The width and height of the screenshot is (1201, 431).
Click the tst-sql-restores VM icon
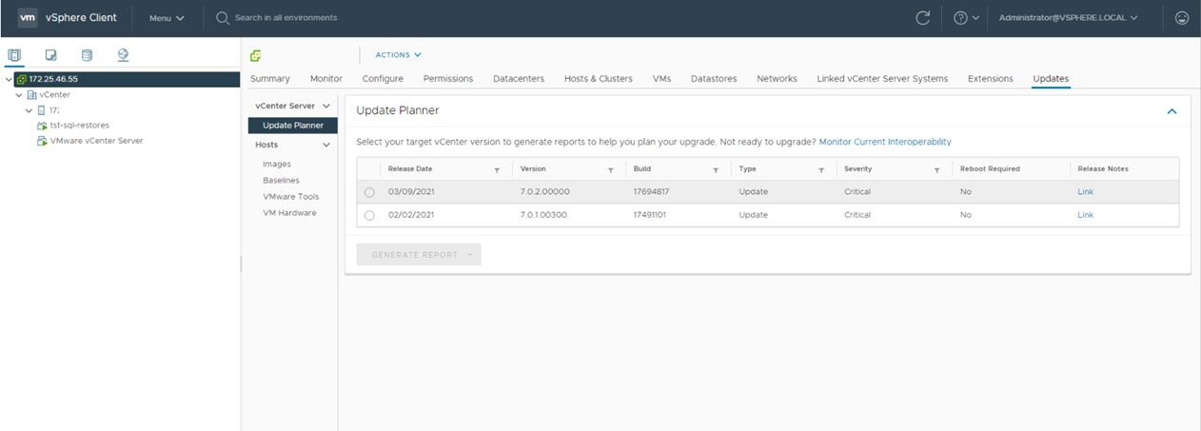coord(42,126)
